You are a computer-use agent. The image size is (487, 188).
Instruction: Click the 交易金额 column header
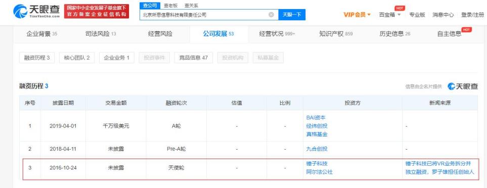pyautogui.click(x=116, y=103)
